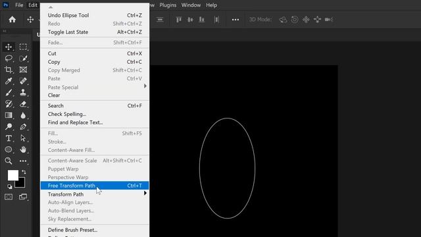Choose Copy from Edit menu

95,62
